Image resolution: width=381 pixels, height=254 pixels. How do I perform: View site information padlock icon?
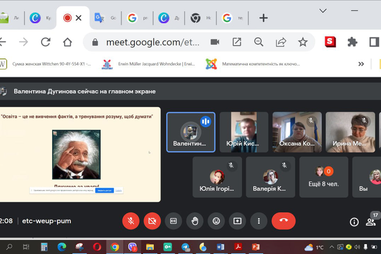pos(95,42)
